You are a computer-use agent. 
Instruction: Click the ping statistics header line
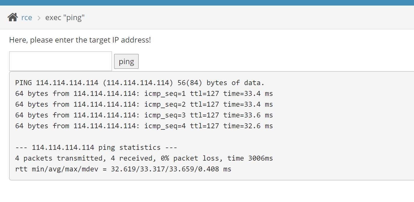[96, 147]
